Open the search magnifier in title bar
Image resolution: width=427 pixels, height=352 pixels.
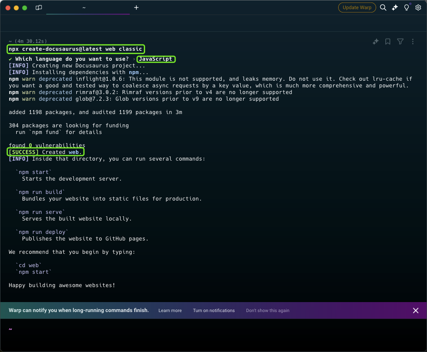(383, 7)
